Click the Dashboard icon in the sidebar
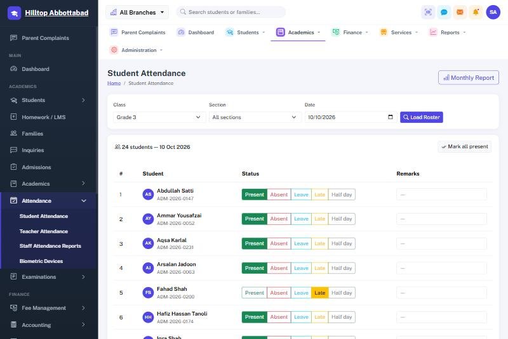The width and height of the screenshot is (508, 339). [x=13, y=69]
